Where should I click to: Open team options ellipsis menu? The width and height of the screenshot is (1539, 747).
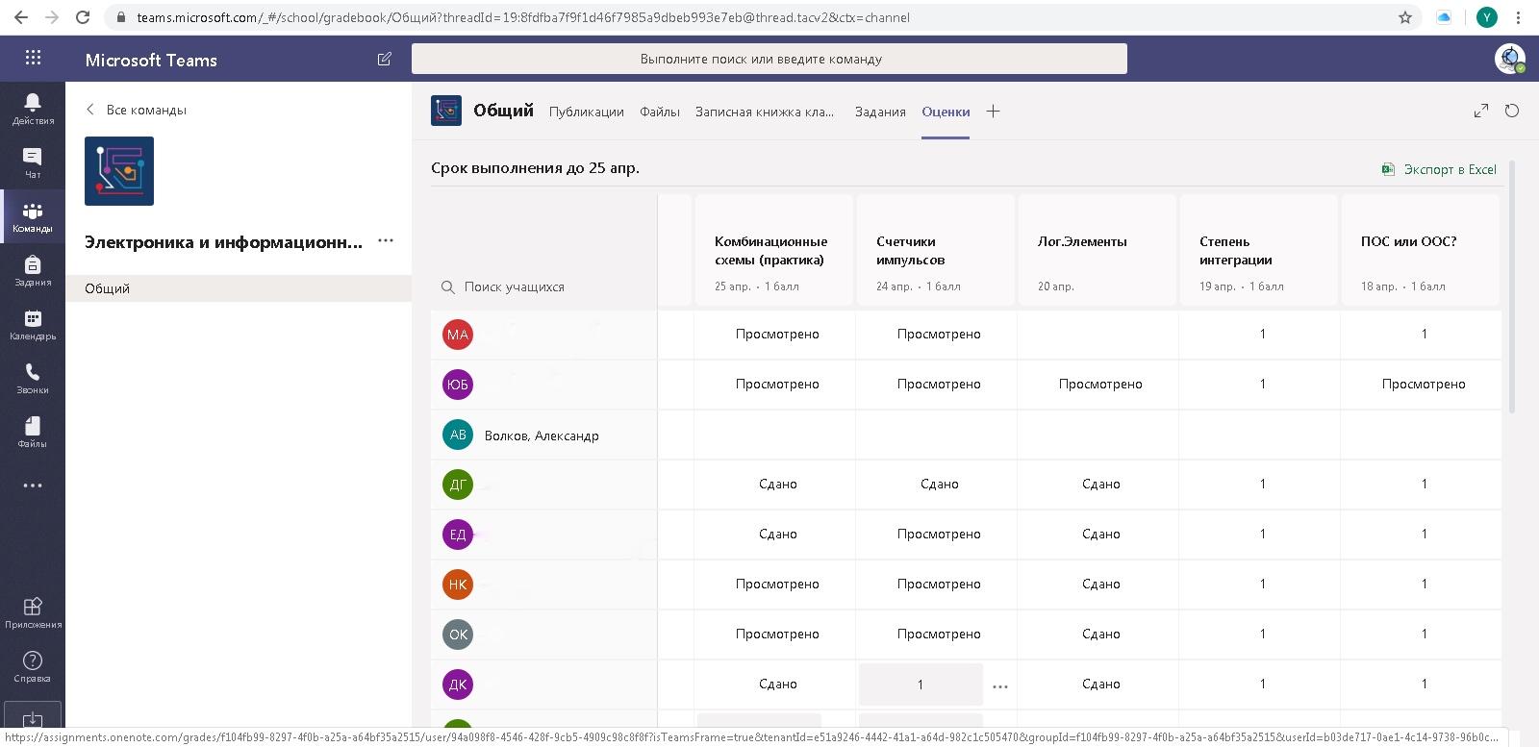point(386,241)
